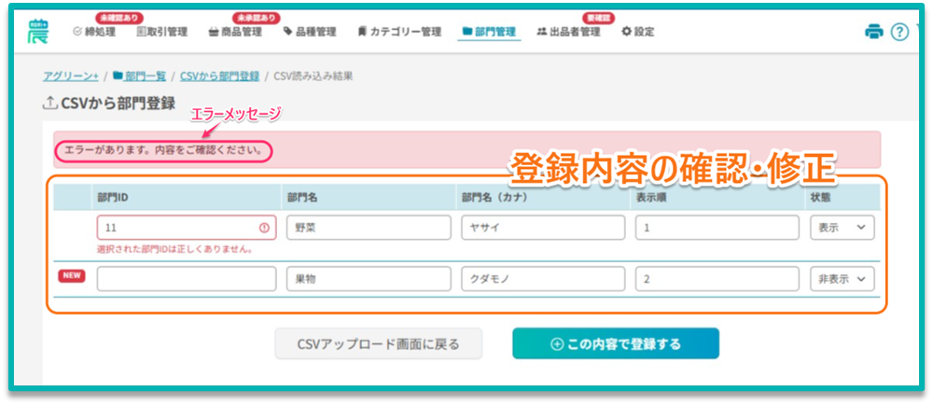Click the folder icon beside 部門一覧 breadcrumb
The image size is (933, 405).
point(118,76)
